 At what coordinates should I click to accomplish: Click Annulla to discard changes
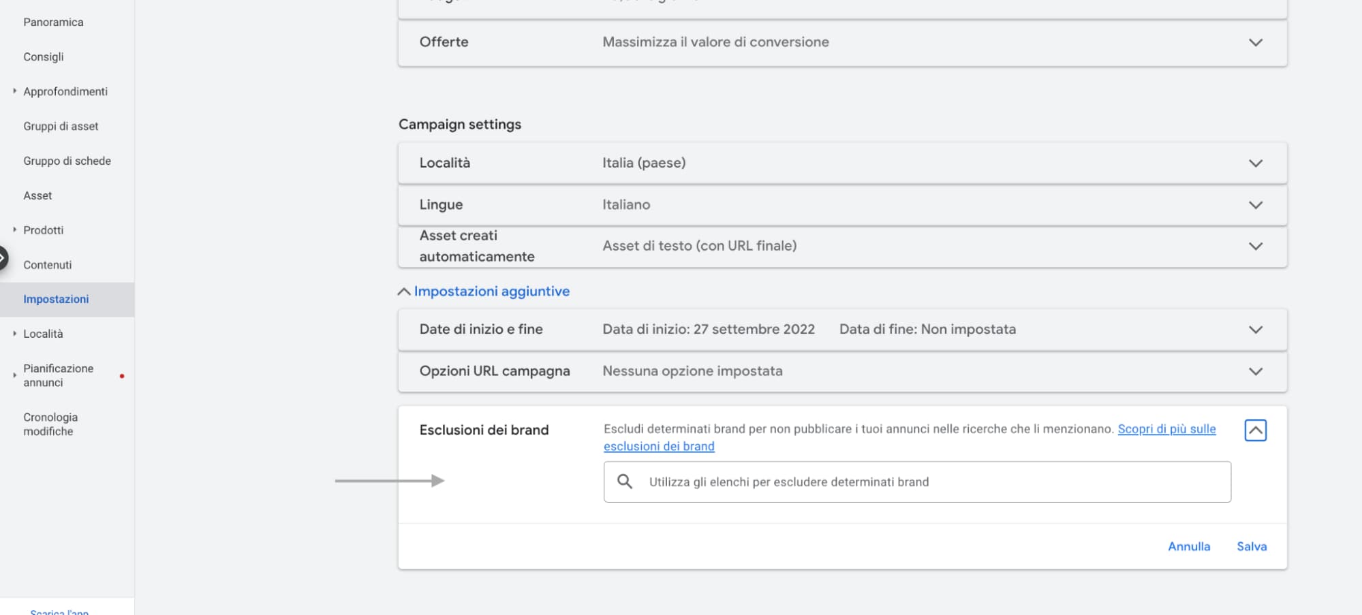pyautogui.click(x=1189, y=546)
